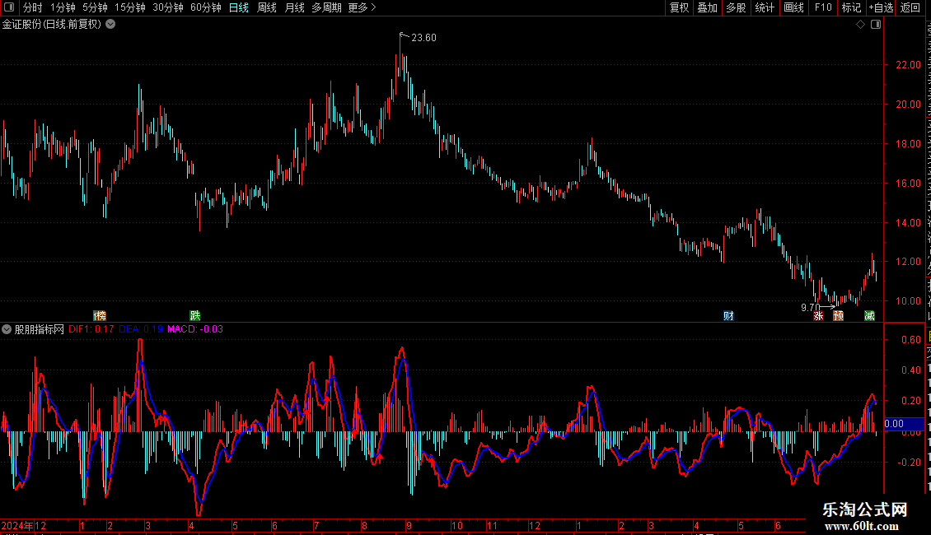The width and height of the screenshot is (931, 535).
Task: Click the 金证股份(日线.前复权) title
Action: (x=52, y=25)
